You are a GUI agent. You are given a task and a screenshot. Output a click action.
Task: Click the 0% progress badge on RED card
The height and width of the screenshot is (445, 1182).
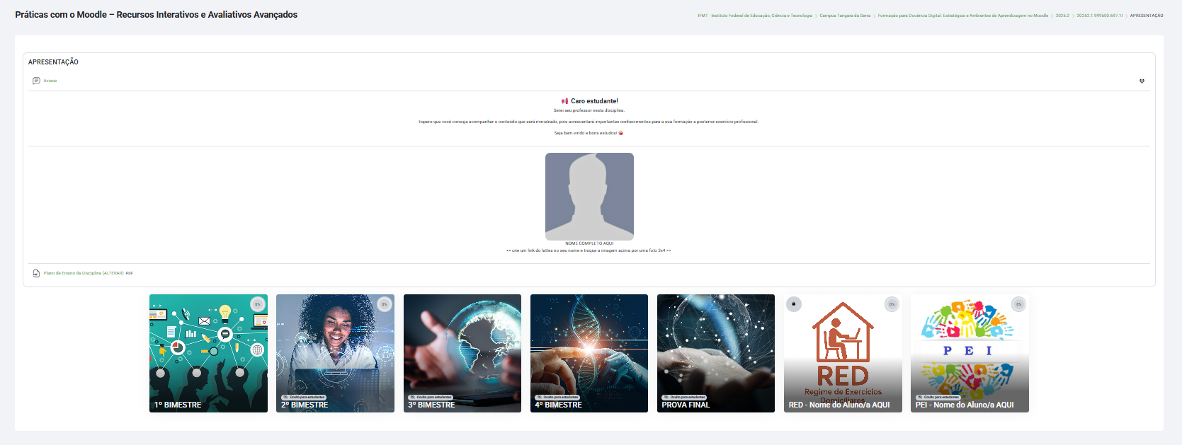point(892,304)
